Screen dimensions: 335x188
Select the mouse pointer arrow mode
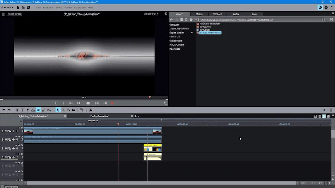58,110
